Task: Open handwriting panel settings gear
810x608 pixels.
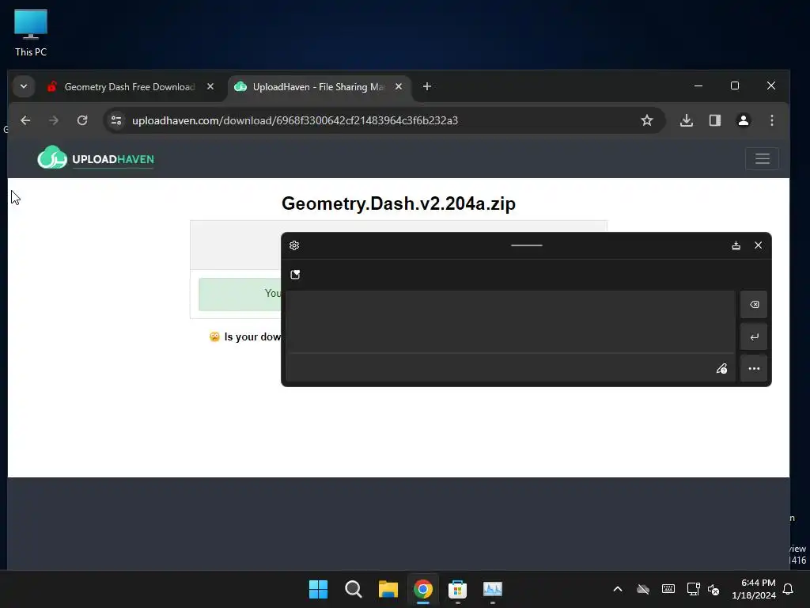Action: pyautogui.click(x=294, y=245)
